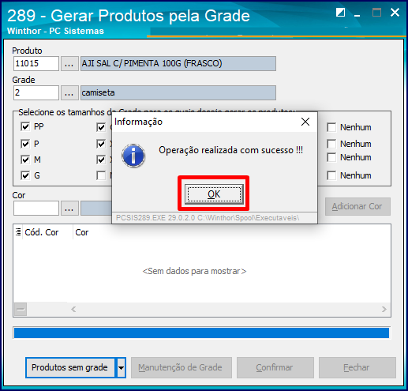408x391 pixels.
Task: Click the camiseta grade description field
Action: [178, 92]
